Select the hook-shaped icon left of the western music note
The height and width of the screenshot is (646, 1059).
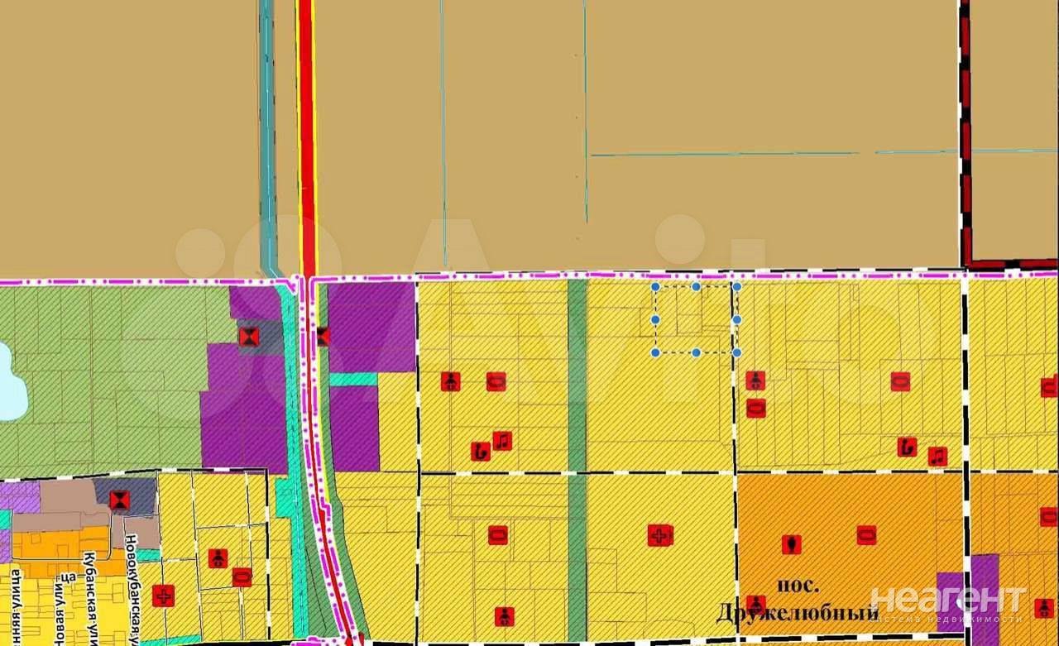[x=480, y=451]
